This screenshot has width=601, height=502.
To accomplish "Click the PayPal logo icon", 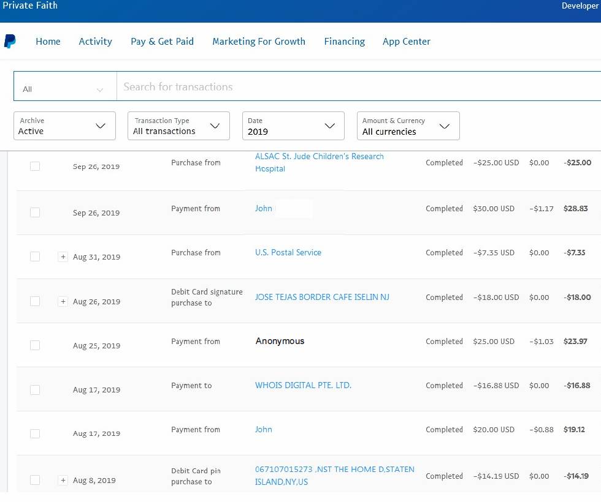I will pos(10,42).
